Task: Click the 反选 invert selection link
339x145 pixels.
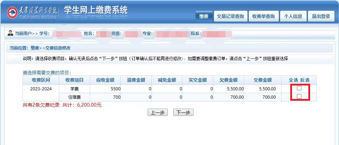Action: click(x=305, y=80)
